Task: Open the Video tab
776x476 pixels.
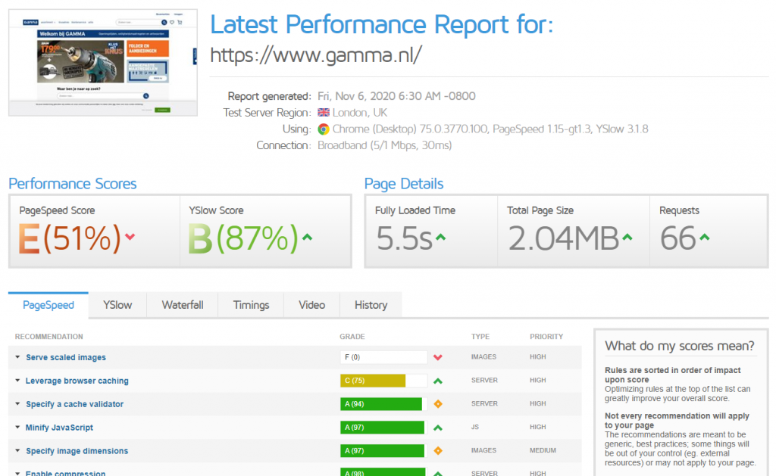Action: [x=311, y=305]
